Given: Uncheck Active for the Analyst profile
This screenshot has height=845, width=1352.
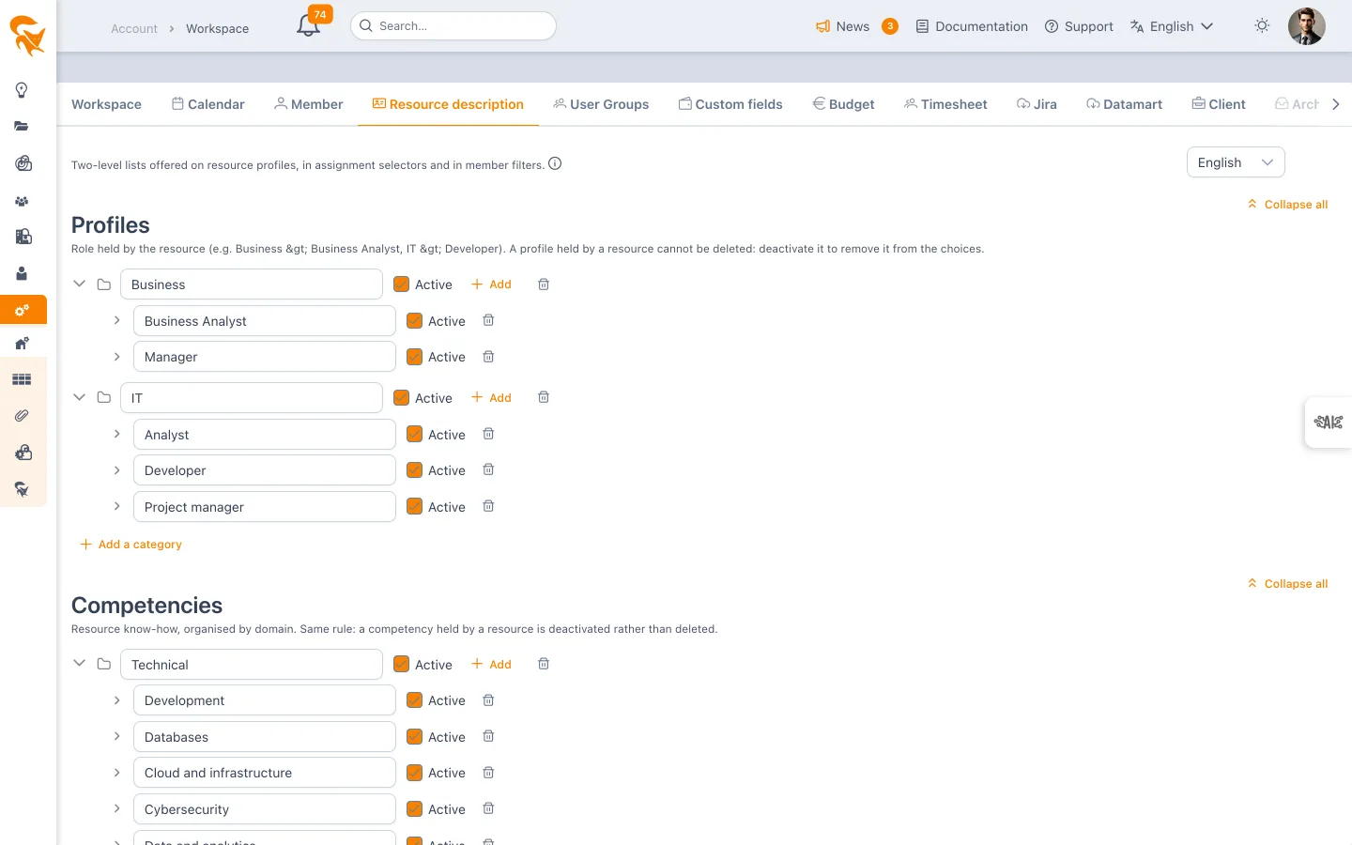Looking at the screenshot, I should tap(414, 435).
